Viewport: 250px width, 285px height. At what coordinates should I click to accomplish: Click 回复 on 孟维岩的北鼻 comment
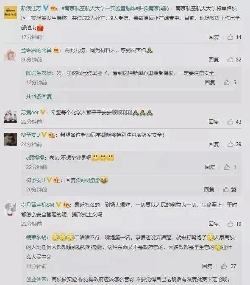(x=214, y=59)
